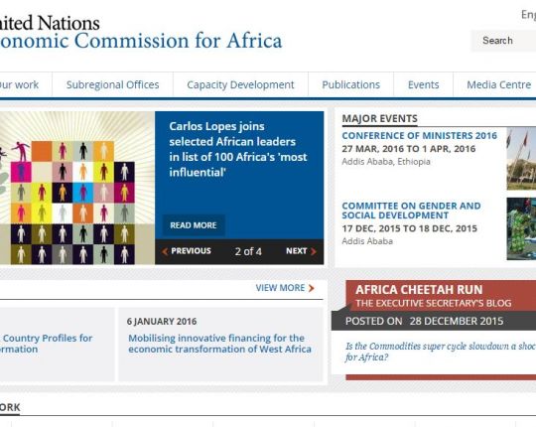The height and width of the screenshot is (427, 536).
Task: Open the Commodities super cycle blog post
Action: click(441, 352)
